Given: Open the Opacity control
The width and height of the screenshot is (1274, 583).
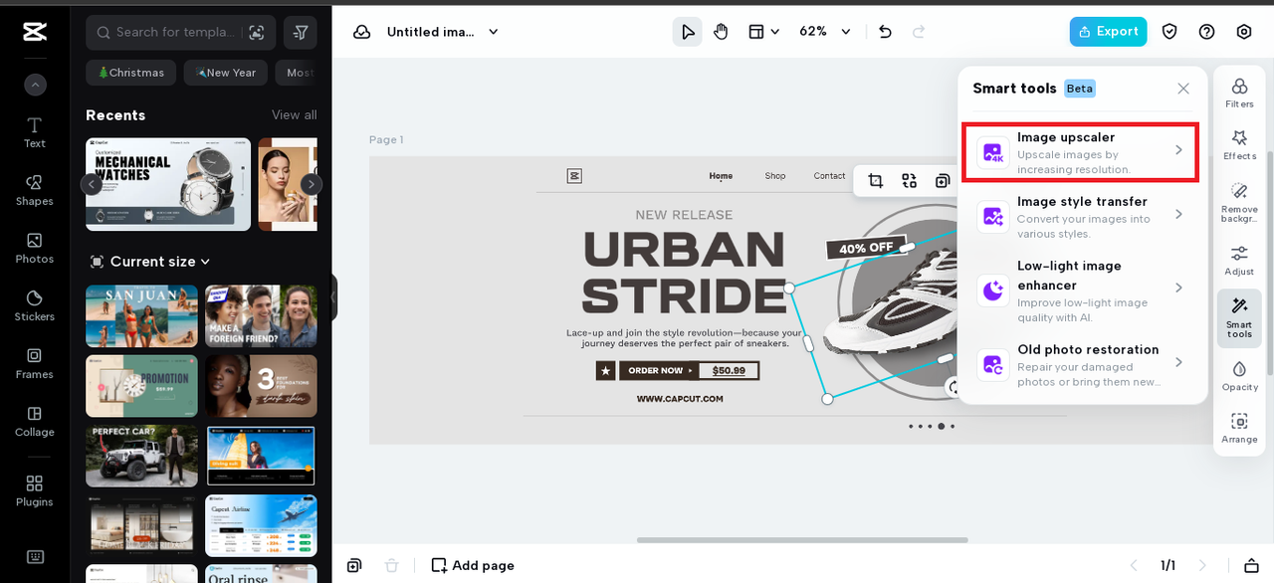Looking at the screenshot, I should pyautogui.click(x=1239, y=376).
